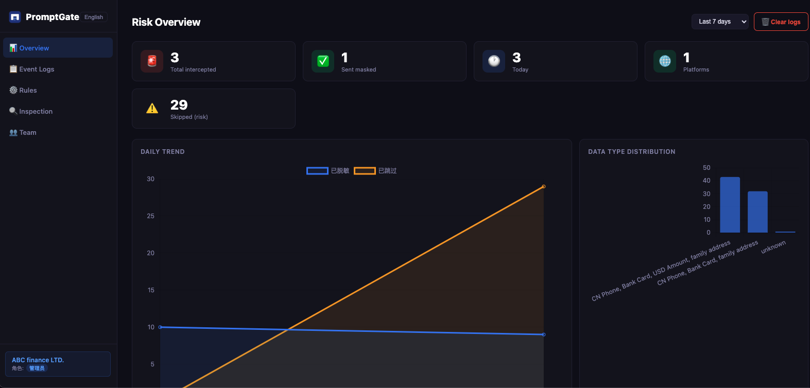Click the Rules gear icon
Image resolution: width=810 pixels, height=388 pixels.
click(x=13, y=90)
